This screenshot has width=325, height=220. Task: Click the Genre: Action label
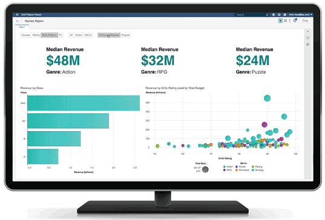61,72
